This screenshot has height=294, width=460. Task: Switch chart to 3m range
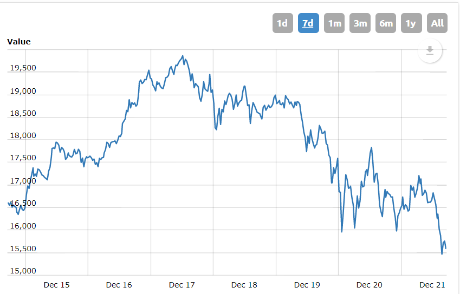point(360,23)
